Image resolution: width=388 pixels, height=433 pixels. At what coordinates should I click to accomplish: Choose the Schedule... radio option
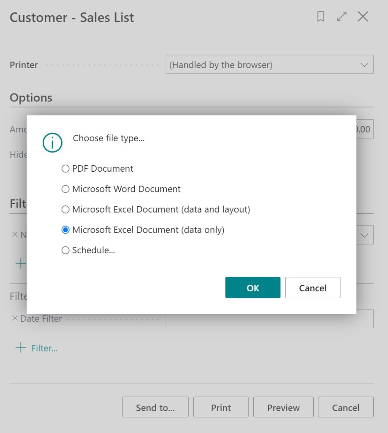(65, 250)
